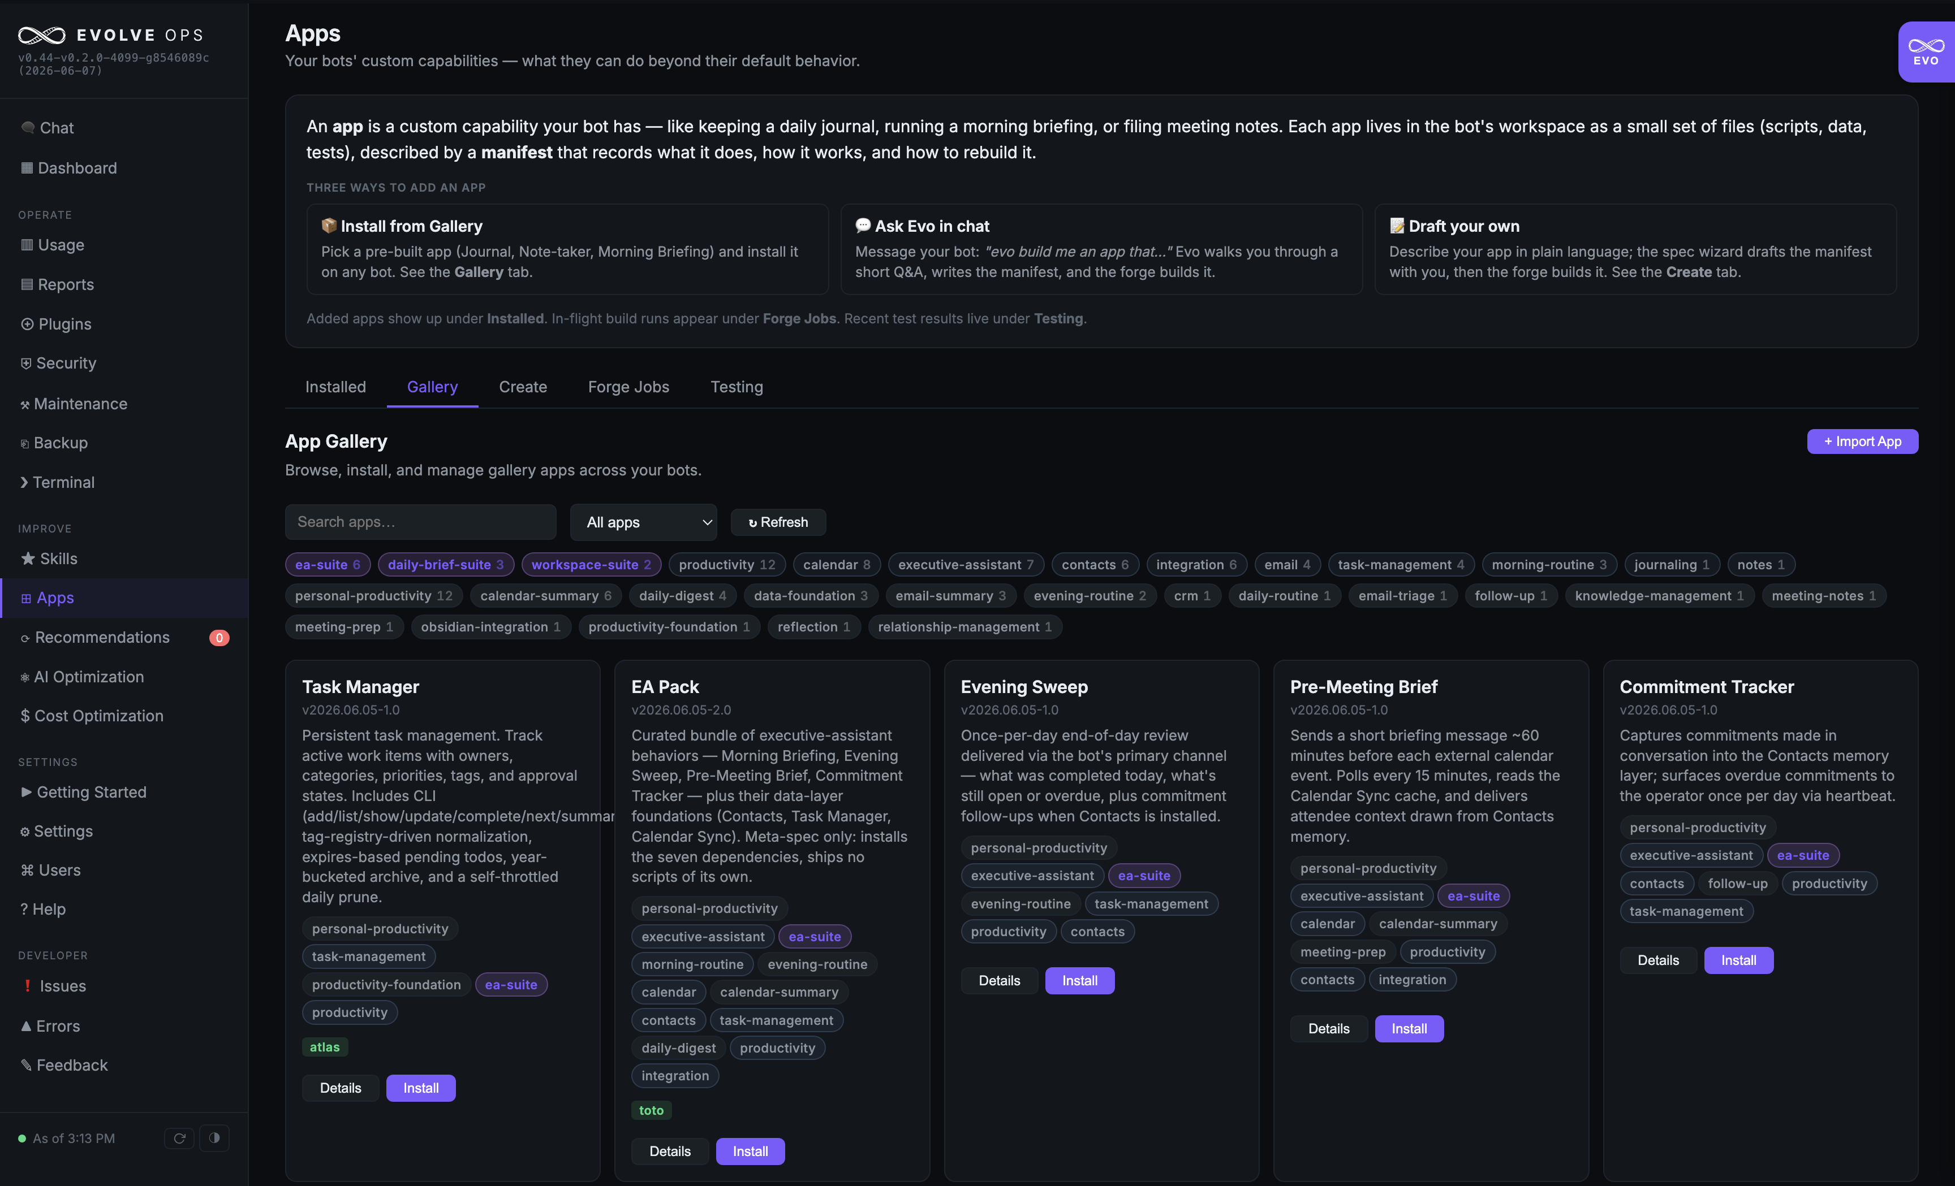Open the Testing tab
This screenshot has height=1186, width=1955.
737,387
